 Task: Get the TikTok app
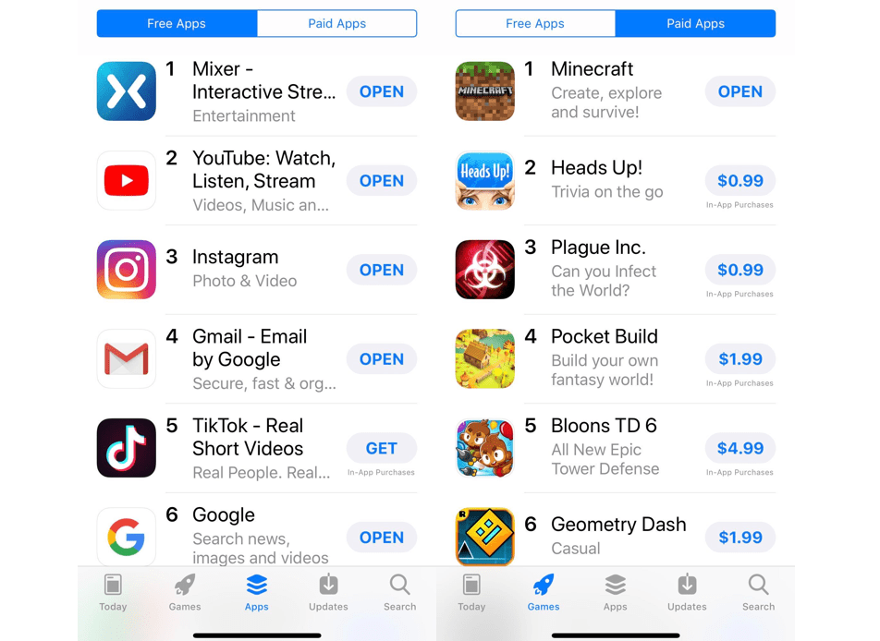pyautogui.click(x=382, y=448)
